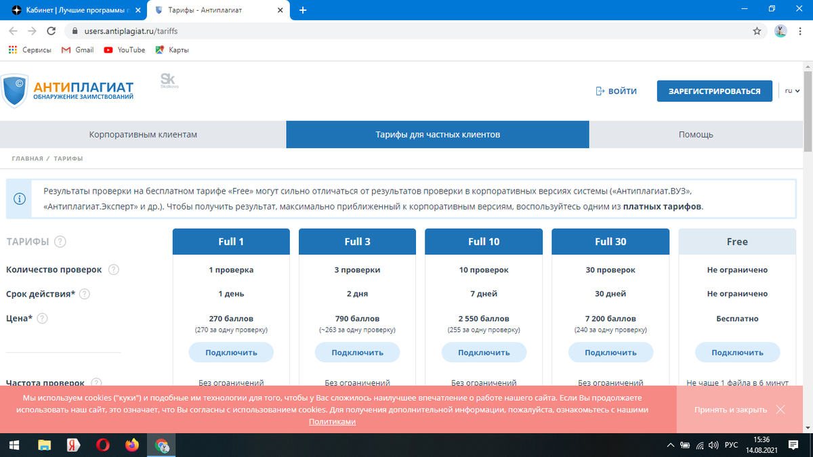
Task: Click Подключить under Full 1
Action: click(231, 352)
